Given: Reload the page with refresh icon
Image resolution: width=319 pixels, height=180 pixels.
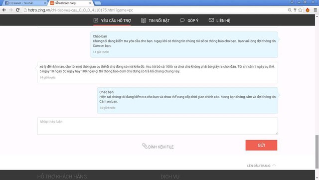Looking at the screenshot, I should 18,10.
